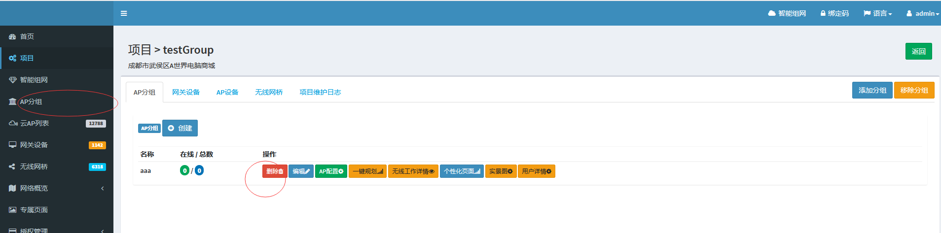Viewport: 941px width, 233px height.
Task: Click the green 返回 button
Action: [x=918, y=51]
